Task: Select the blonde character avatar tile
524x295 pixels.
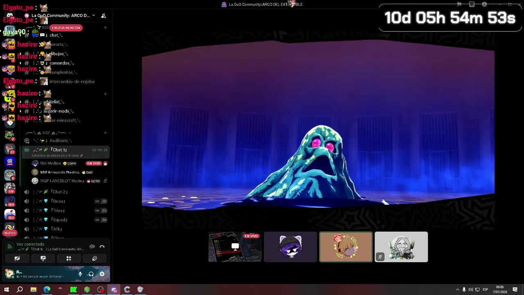Action: [x=346, y=247]
